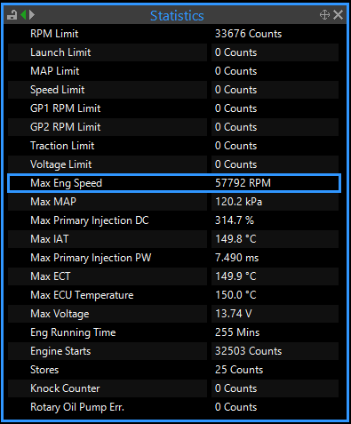This screenshot has width=351, height=424.
Task: Select the Max Voltage row label
Action: click(60, 314)
